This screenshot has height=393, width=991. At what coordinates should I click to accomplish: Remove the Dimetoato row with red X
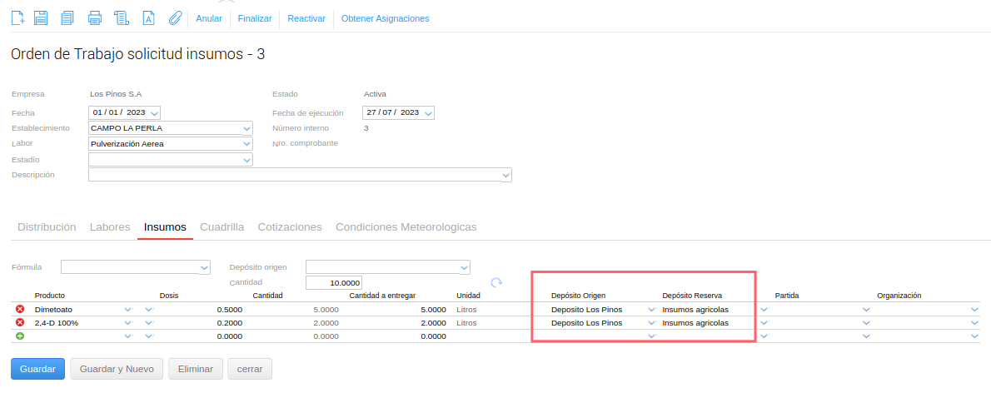point(20,310)
